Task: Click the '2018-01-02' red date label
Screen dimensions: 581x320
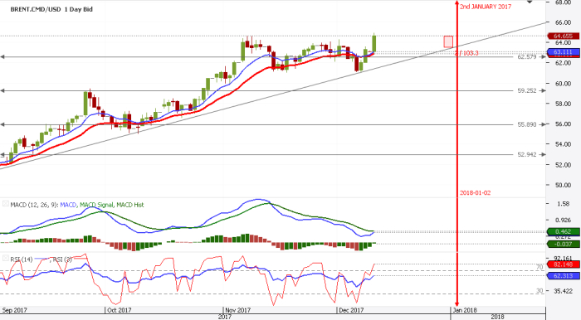Action: (475, 192)
